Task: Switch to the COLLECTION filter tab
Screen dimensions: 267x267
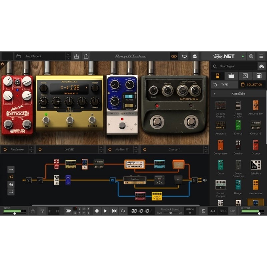Action: [x=252, y=85]
